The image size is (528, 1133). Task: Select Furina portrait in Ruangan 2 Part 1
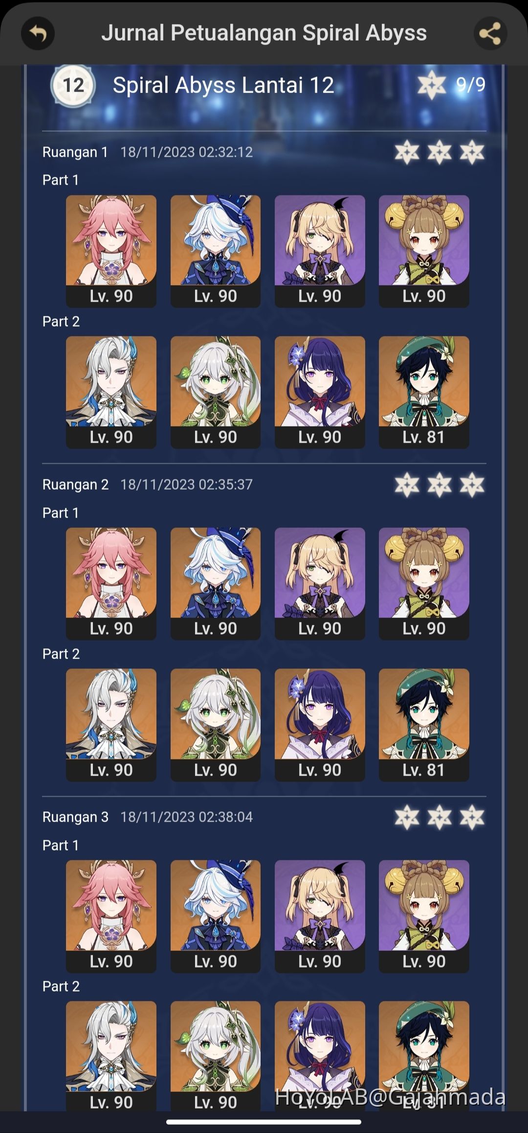tap(216, 584)
